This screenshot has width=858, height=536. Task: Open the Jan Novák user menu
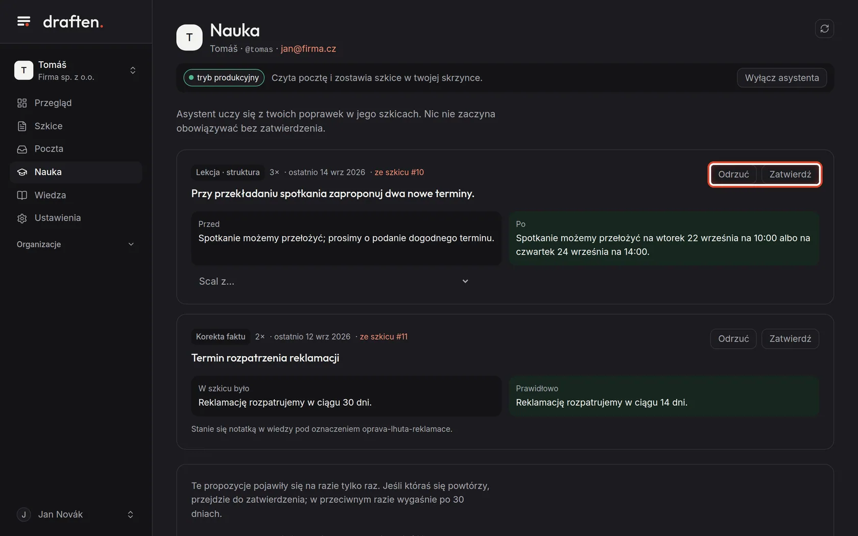point(76,515)
